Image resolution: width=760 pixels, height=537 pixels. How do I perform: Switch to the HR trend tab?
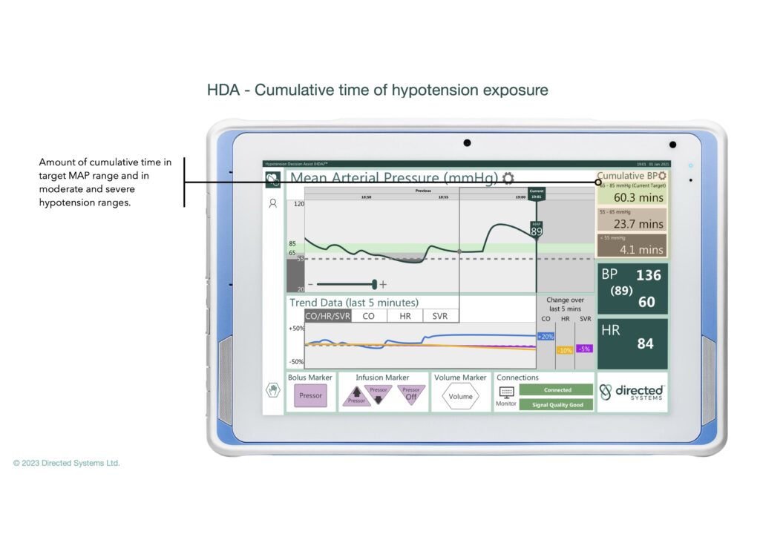pyautogui.click(x=405, y=316)
